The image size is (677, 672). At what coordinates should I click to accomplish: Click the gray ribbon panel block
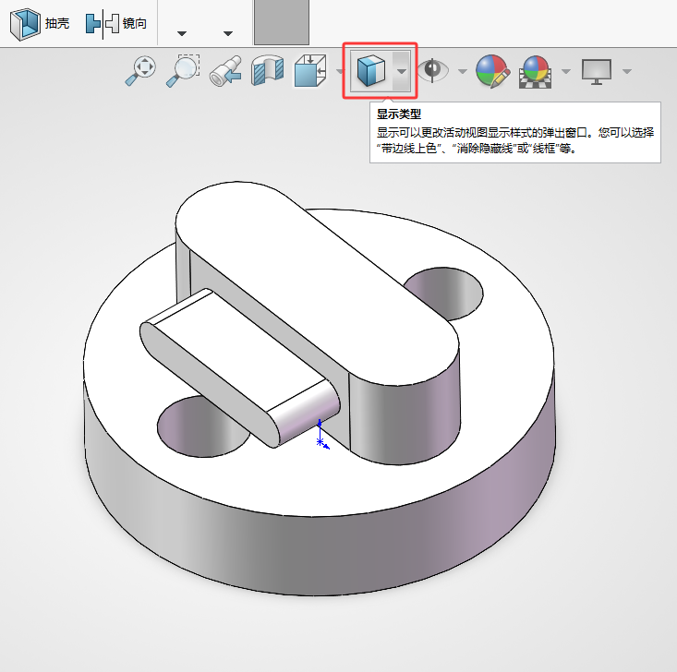pyautogui.click(x=282, y=22)
